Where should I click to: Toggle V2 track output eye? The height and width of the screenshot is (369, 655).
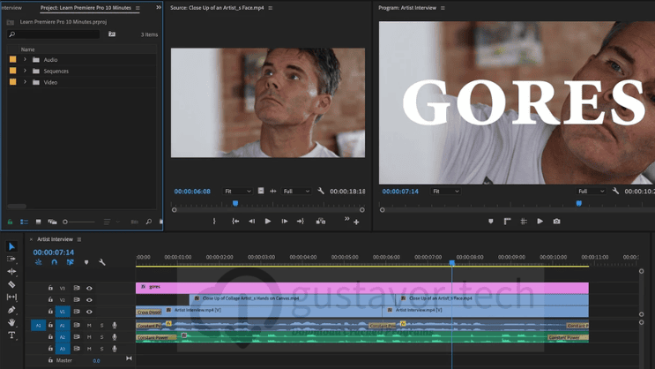pyautogui.click(x=89, y=300)
